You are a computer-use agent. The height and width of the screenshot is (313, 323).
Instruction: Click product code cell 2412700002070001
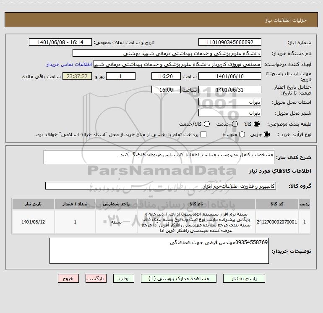[277, 222]
